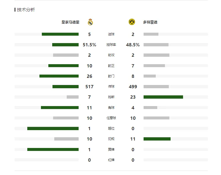Click the 控球率 stat label

click(111, 45)
